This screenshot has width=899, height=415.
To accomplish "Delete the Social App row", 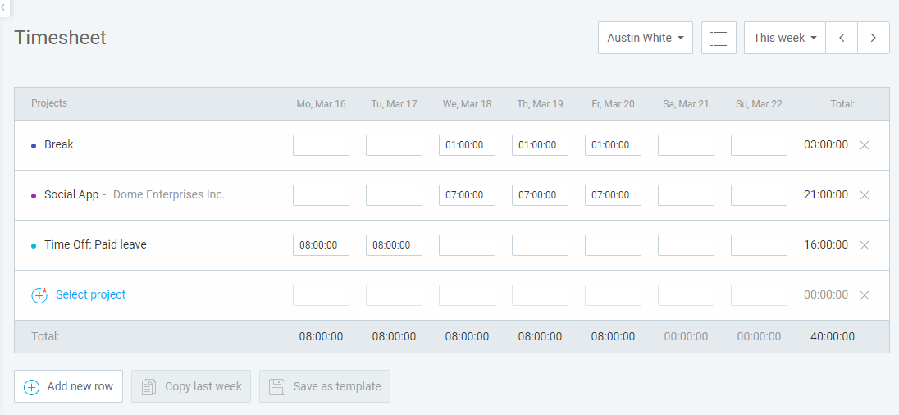I will 865,195.
